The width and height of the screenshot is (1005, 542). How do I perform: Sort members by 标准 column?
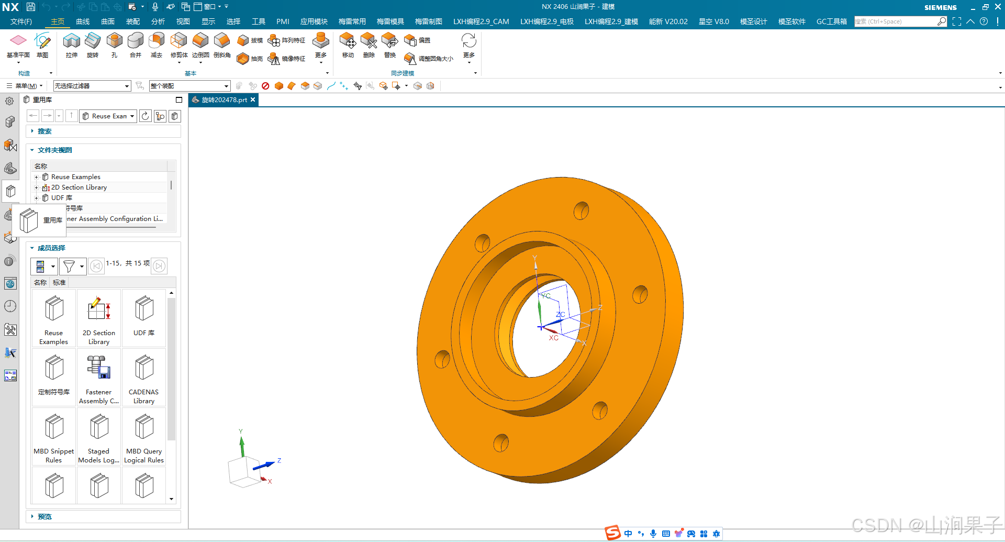coord(59,283)
